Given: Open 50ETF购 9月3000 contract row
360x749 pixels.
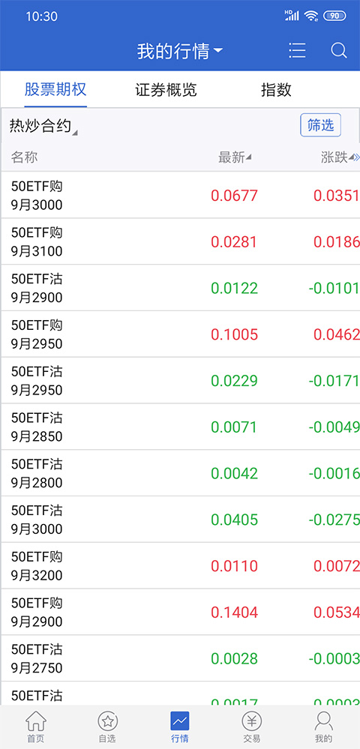Looking at the screenshot, I should pyautogui.click(x=180, y=196).
